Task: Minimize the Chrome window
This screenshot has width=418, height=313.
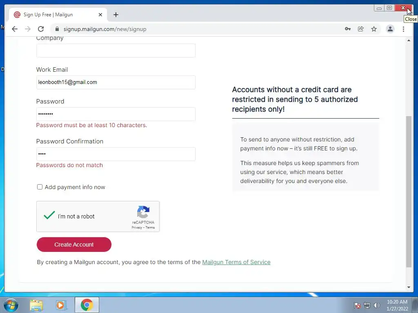Action: pyautogui.click(x=379, y=8)
